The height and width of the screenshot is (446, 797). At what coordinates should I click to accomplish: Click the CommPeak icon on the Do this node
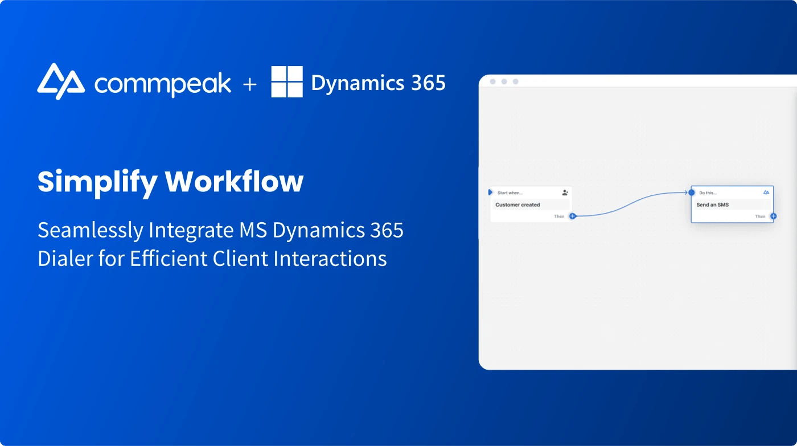coord(766,193)
